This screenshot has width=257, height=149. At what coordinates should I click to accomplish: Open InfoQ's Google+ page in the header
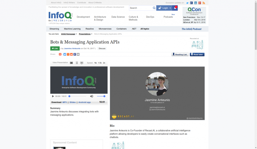[x=200, y=3]
